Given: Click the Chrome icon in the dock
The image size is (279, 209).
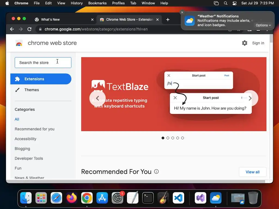Looking at the screenshot, I should pyautogui.click(x=87, y=198).
